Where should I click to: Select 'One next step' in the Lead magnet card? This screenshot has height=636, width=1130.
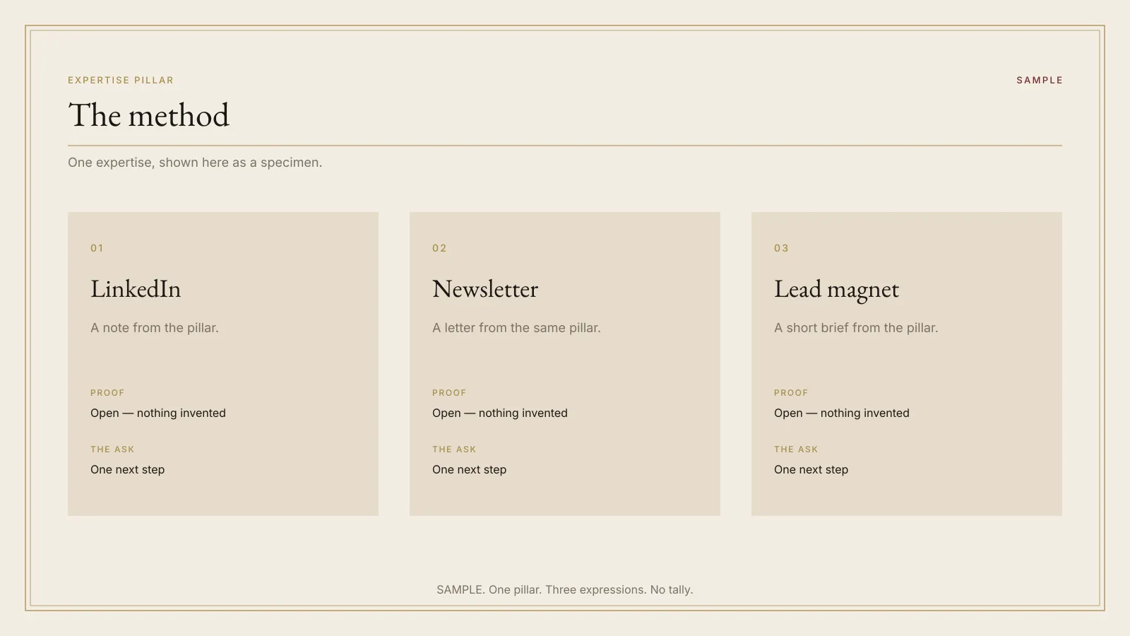click(811, 470)
